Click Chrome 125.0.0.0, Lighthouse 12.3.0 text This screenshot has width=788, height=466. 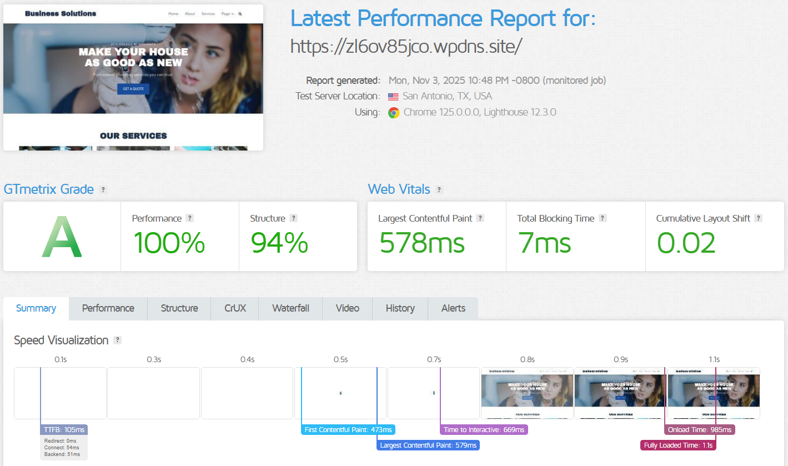[x=480, y=112]
